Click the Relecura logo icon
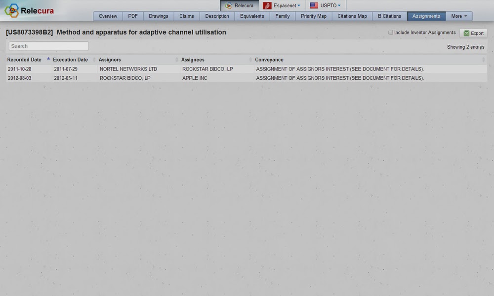Screen dimensions: 494x296 pos(12,10)
